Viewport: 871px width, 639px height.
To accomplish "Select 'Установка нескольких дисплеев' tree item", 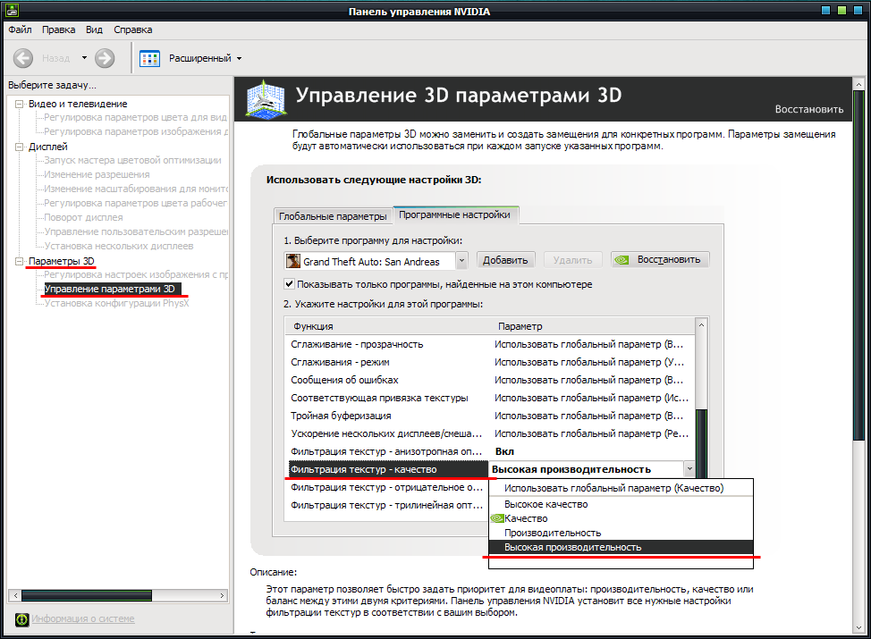I will pos(119,246).
